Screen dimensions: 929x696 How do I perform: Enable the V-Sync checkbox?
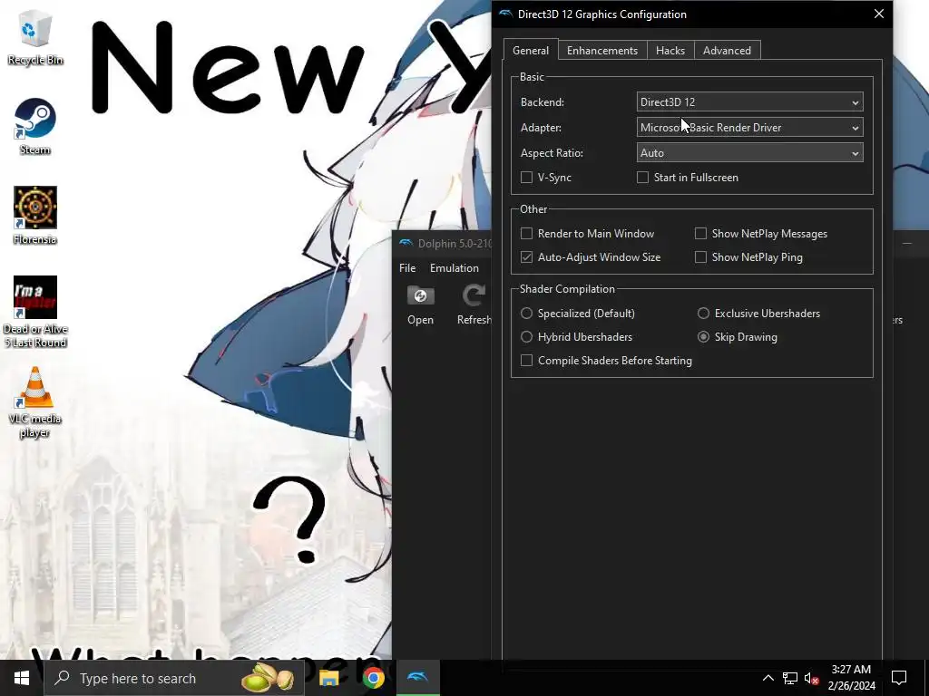click(x=526, y=178)
